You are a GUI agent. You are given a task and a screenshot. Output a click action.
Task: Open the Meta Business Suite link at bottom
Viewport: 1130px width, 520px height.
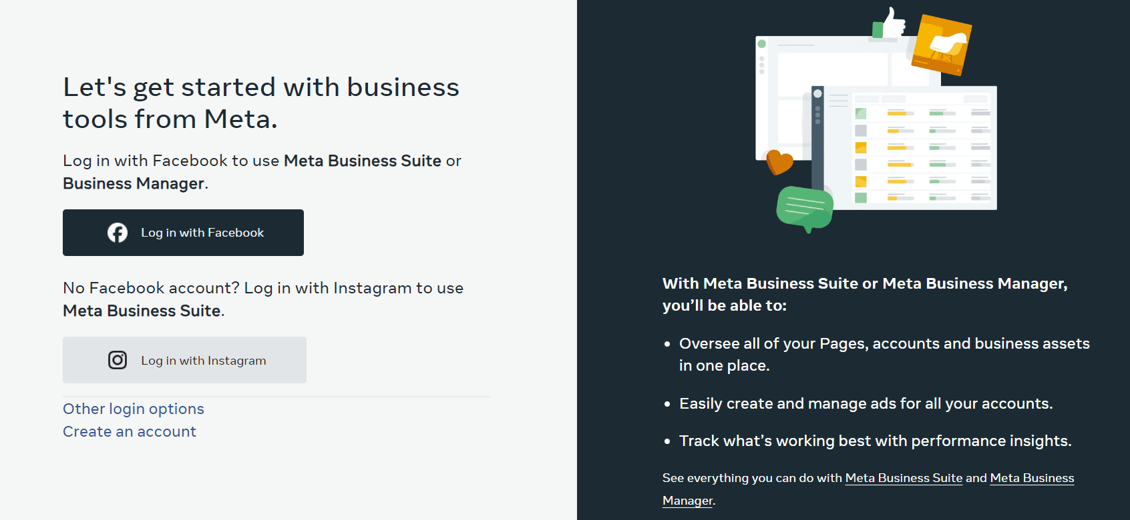click(903, 478)
